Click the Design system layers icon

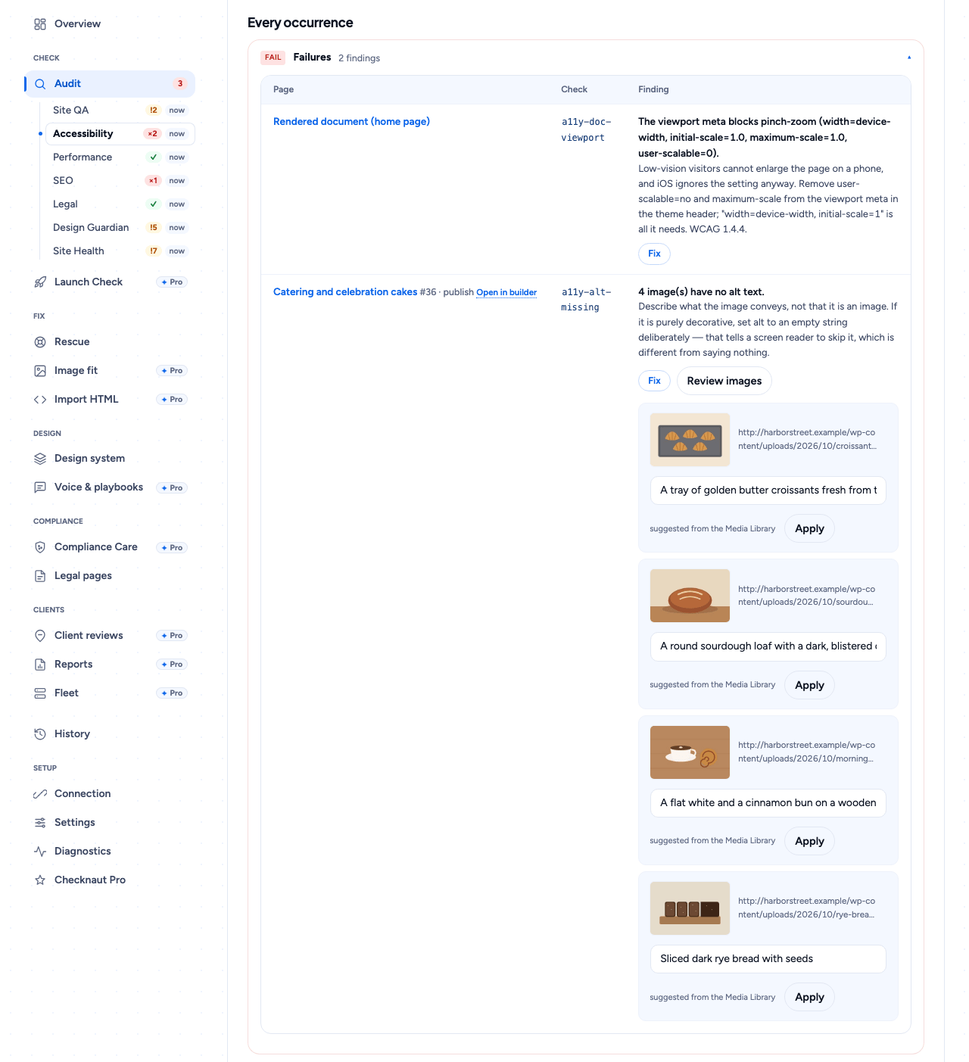point(40,459)
